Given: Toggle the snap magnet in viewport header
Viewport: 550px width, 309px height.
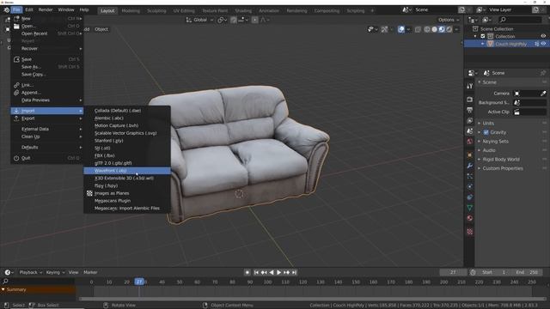Looking at the screenshot, I should pos(234,20).
